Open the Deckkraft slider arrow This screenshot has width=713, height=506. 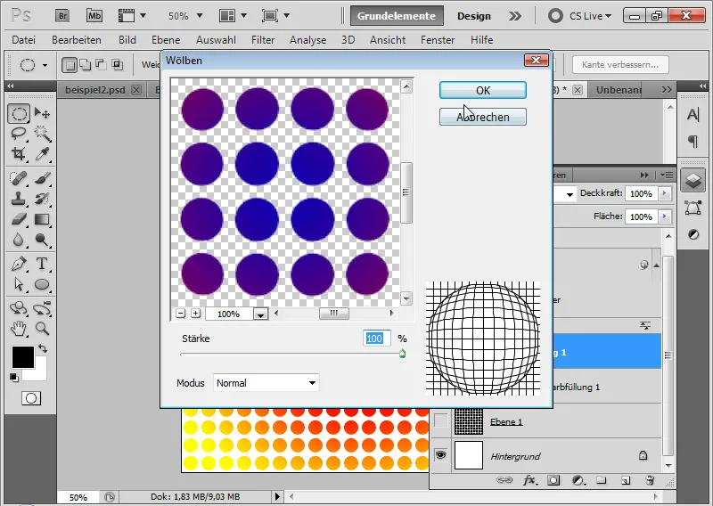pos(664,193)
